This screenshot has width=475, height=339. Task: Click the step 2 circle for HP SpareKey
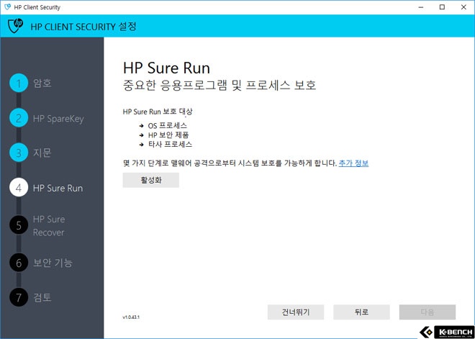pos(19,118)
